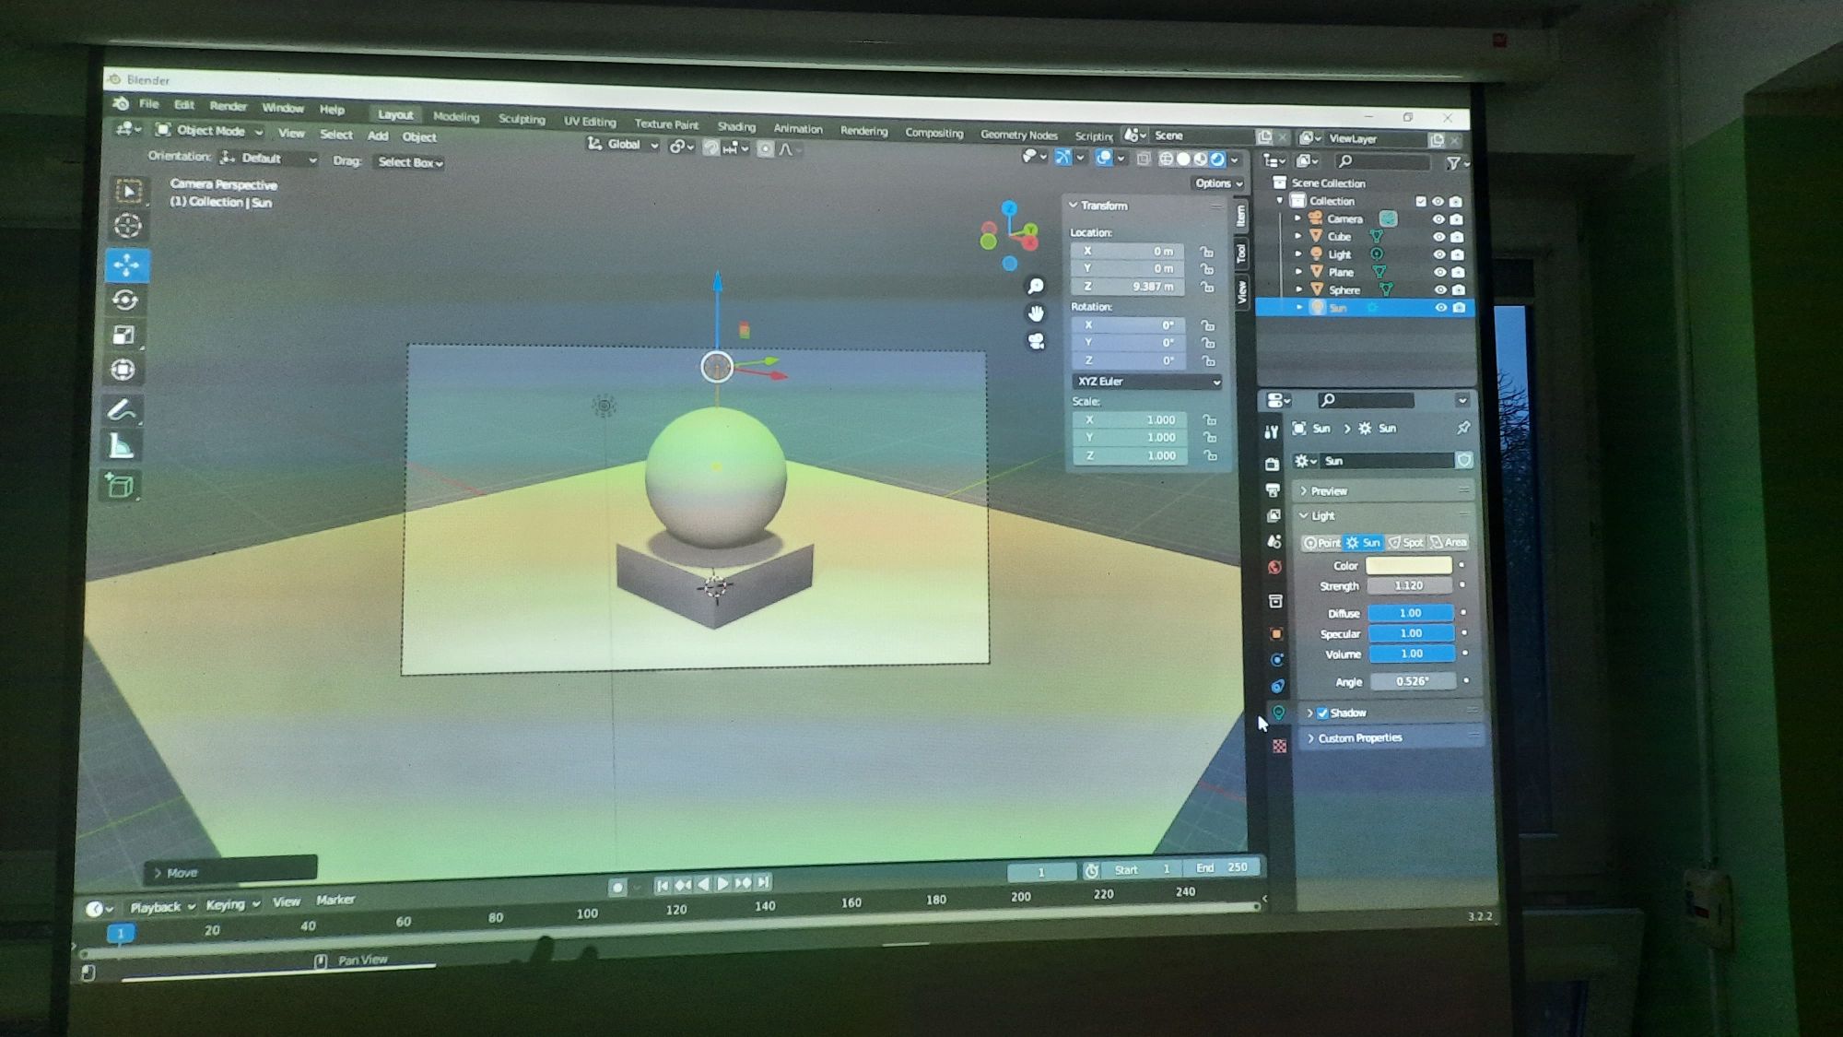
Task: Activate the Scale tool
Action: pyautogui.click(x=124, y=336)
